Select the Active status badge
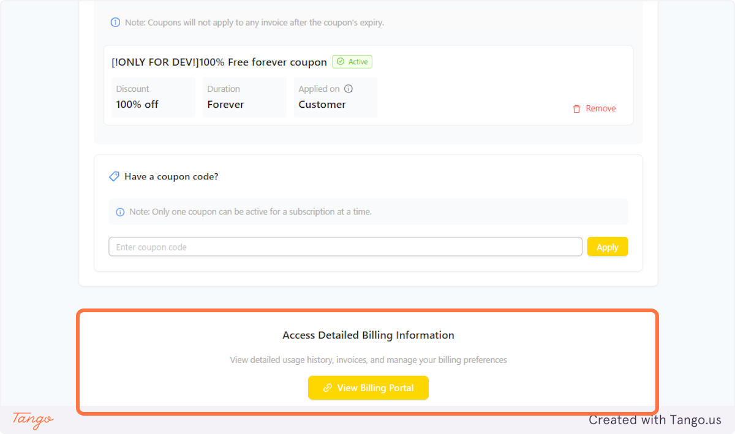This screenshot has width=735, height=434. (x=352, y=61)
